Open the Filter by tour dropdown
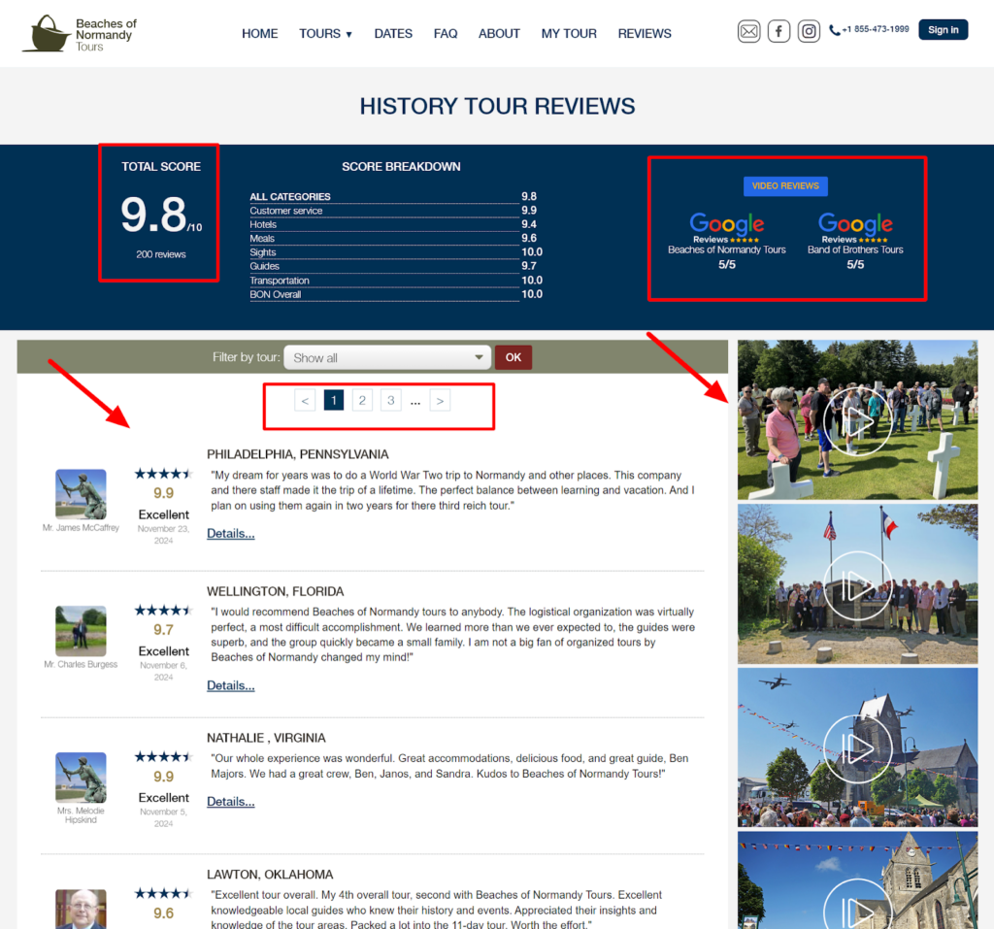994x929 pixels. (387, 357)
